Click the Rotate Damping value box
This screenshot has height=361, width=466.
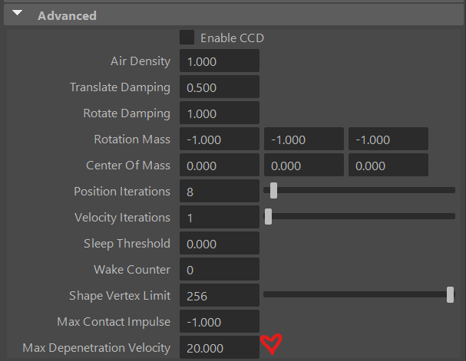coord(220,113)
